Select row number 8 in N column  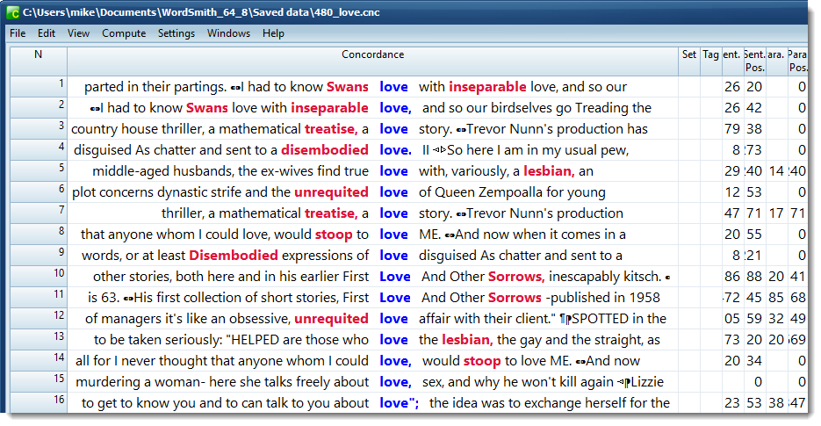pyautogui.click(x=39, y=234)
